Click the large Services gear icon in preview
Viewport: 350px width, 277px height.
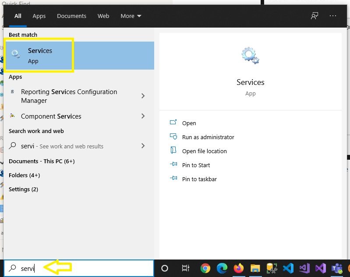(250, 56)
